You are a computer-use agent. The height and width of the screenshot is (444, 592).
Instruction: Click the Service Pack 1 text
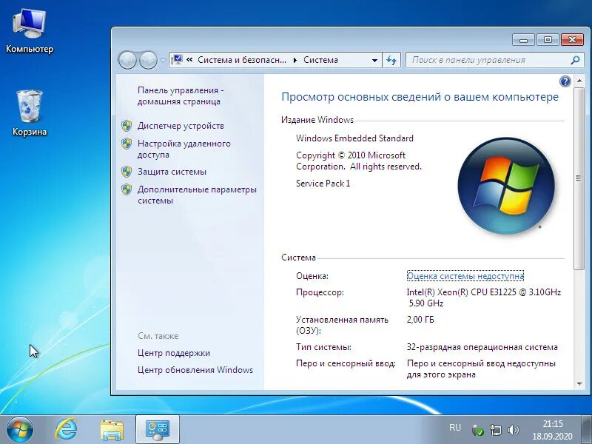click(x=323, y=184)
